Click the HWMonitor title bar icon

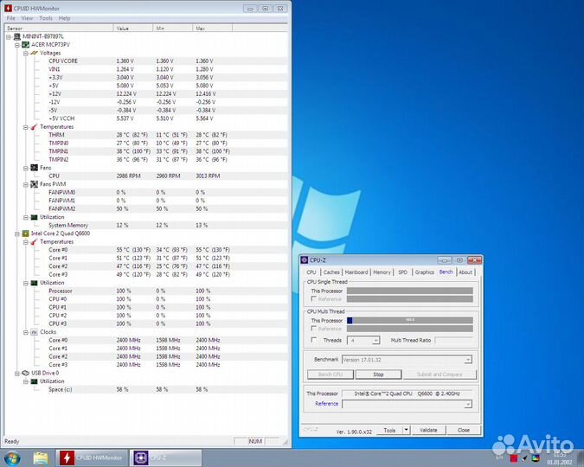8,8
